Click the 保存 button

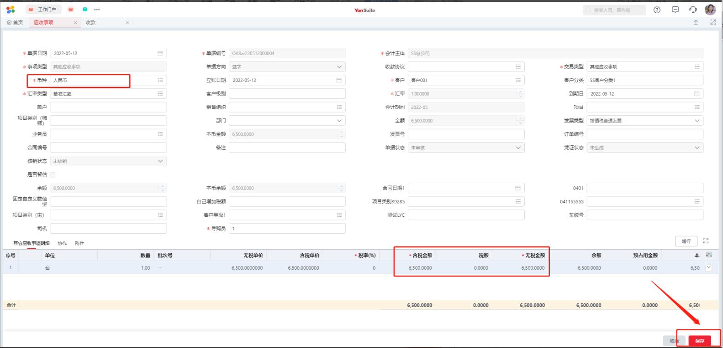[699, 341]
